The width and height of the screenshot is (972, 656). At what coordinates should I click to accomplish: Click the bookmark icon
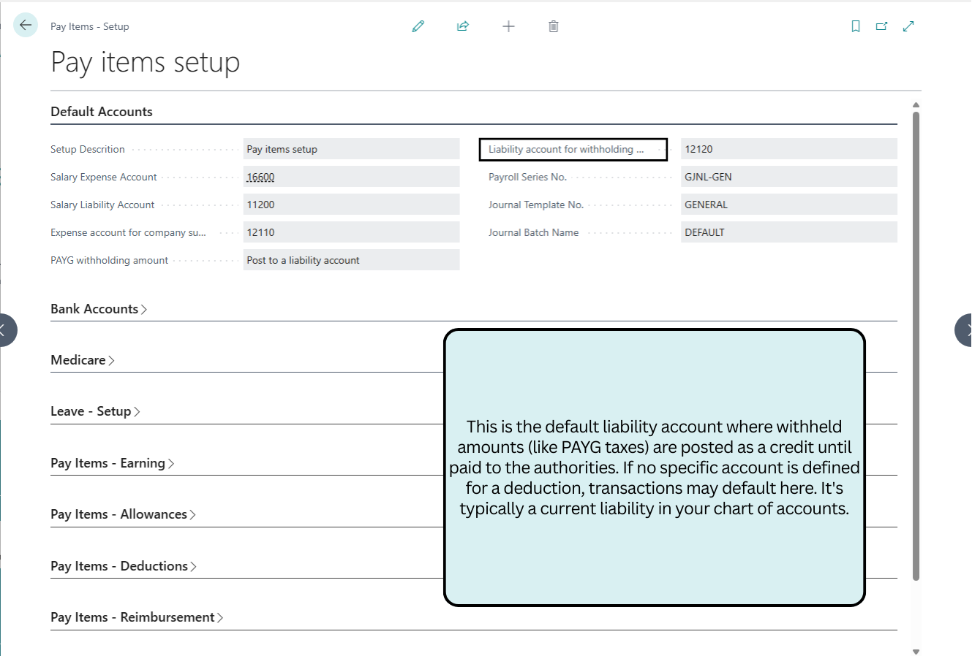(x=855, y=26)
